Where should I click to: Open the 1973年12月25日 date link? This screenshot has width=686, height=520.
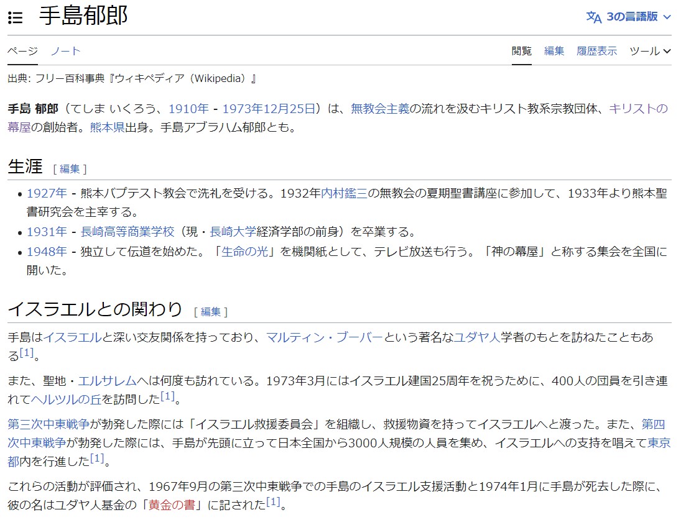(x=269, y=109)
